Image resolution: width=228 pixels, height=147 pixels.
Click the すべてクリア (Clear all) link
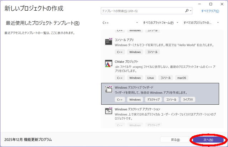click(x=210, y=11)
